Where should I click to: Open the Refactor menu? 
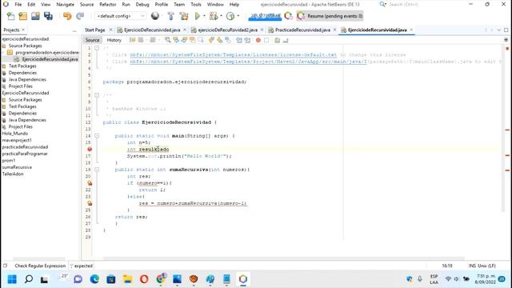coord(108,5)
